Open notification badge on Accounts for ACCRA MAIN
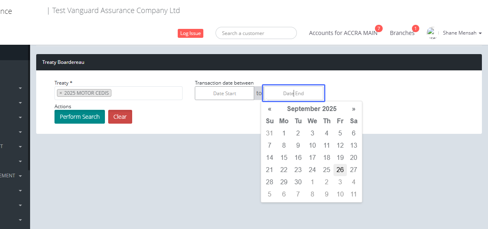This screenshot has height=229, width=488. (379, 28)
